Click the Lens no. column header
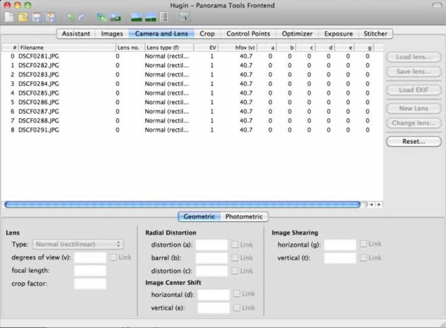The height and width of the screenshot is (328, 446). 130,48
